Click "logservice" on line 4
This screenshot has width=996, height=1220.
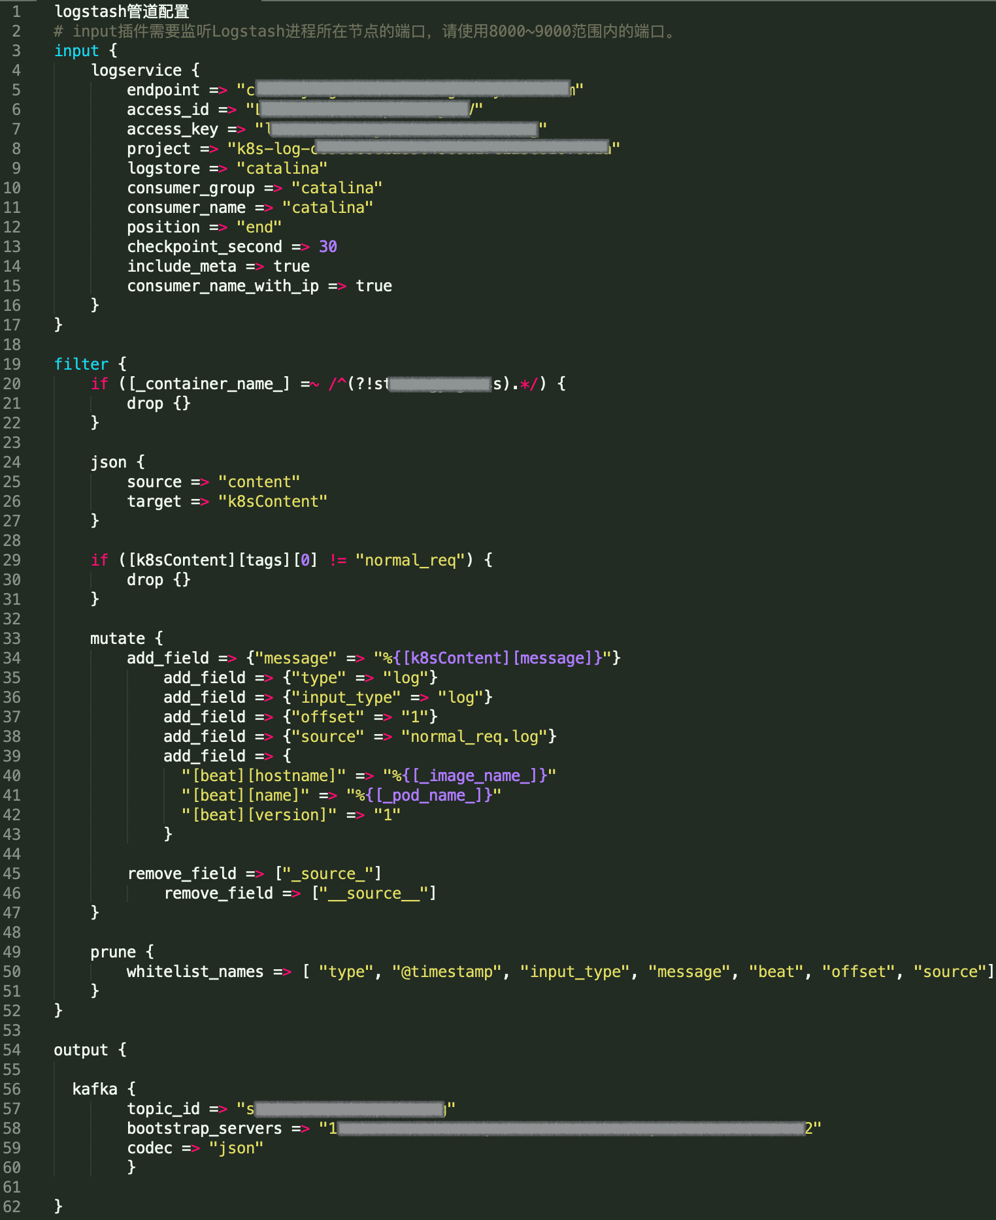coord(137,70)
